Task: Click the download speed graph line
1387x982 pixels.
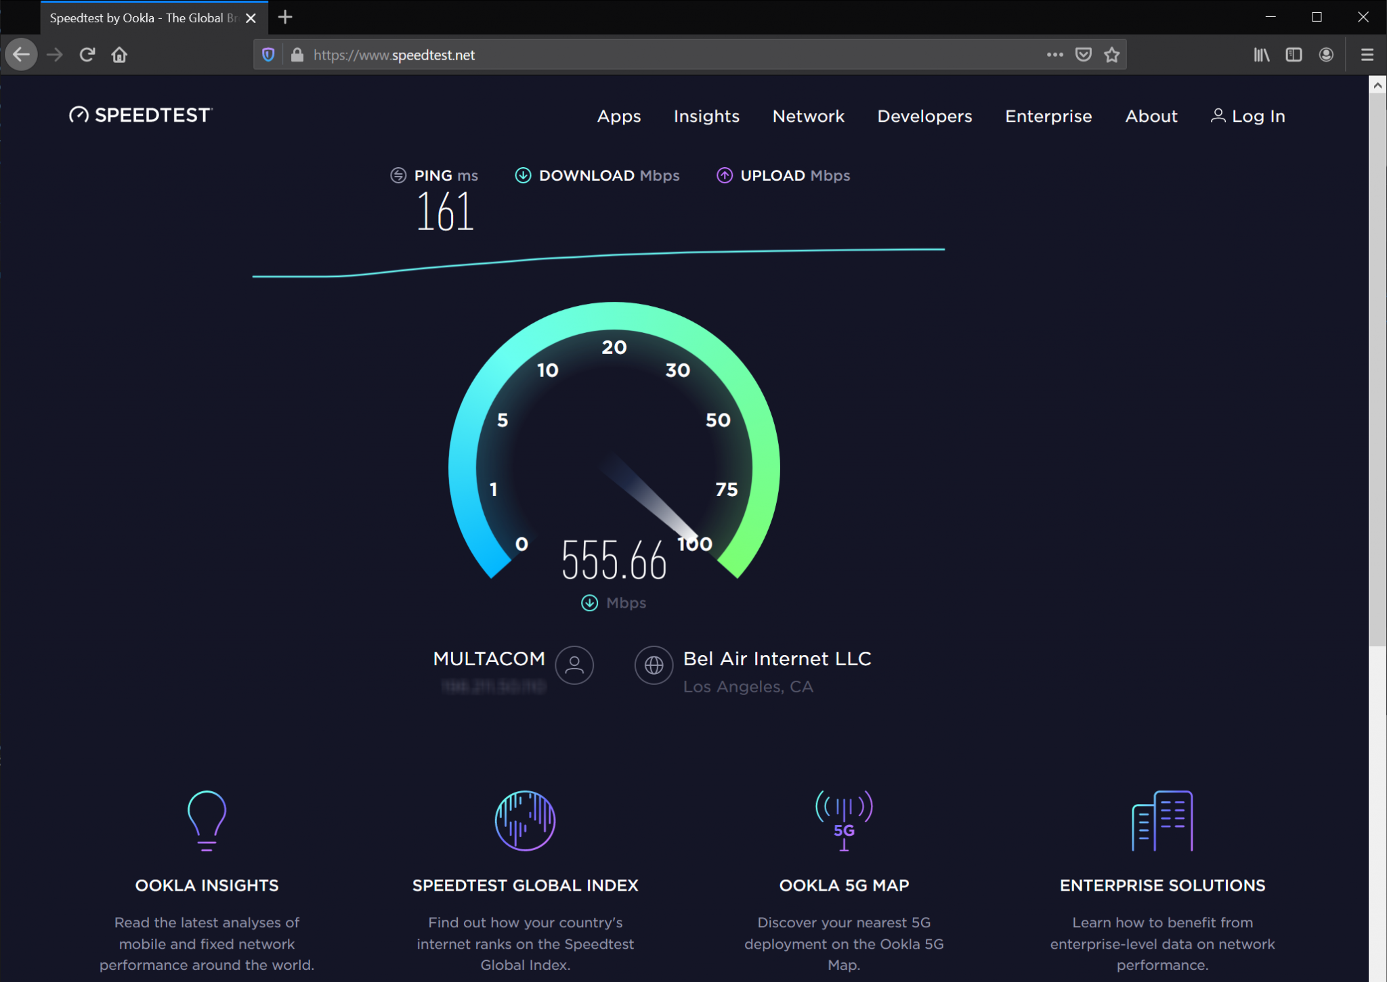Action: (599, 263)
